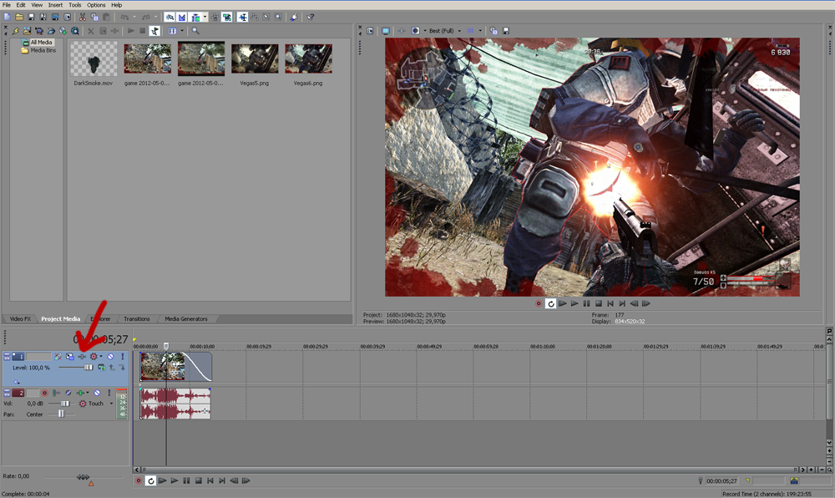Click the search magnifier in Project Media toolbar
The width and height of the screenshot is (835, 498).
(195, 31)
